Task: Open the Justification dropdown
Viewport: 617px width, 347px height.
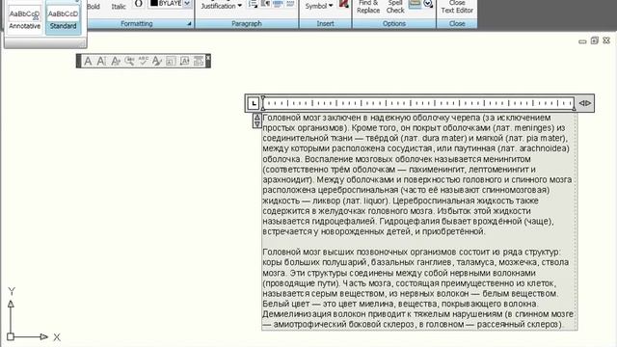Action: [221, 6]
